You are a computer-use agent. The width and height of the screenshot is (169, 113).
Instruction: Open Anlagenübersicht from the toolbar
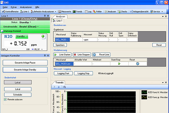pos(139,12)
